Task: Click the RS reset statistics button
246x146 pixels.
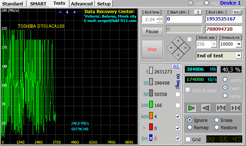Action: click(x=176, y=66)
